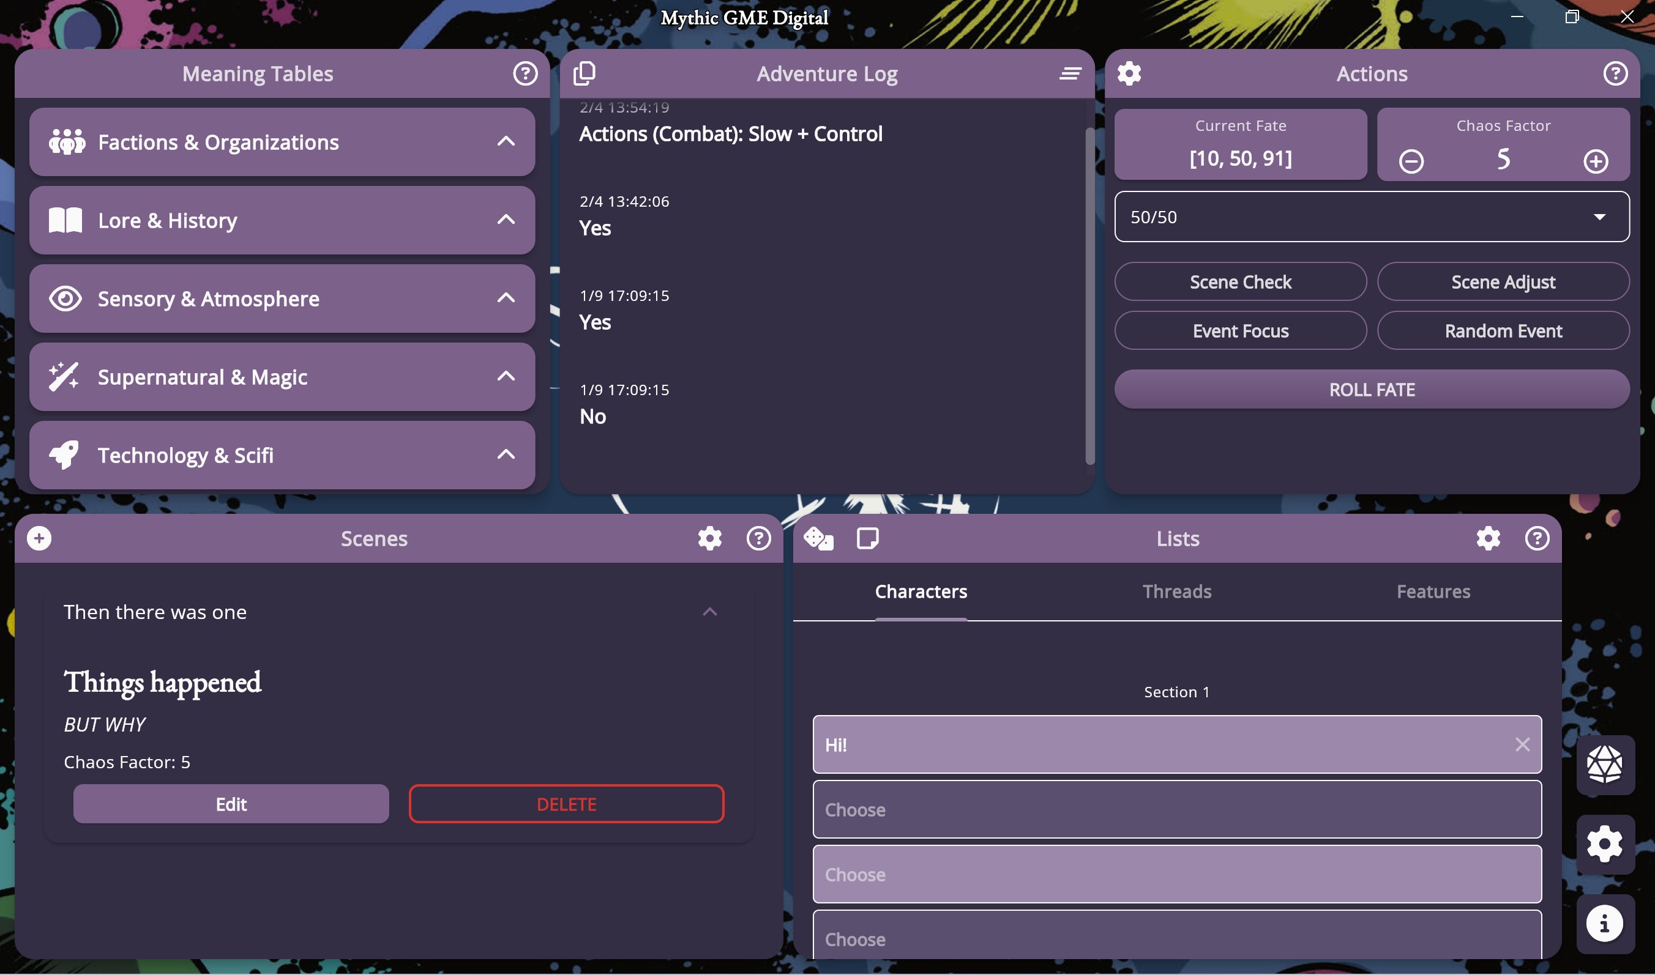Expand the Lore & History table

coord(505,220)
